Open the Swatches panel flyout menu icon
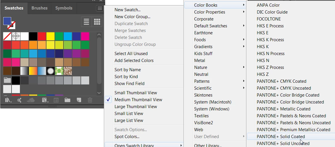Screen dimensions: 335x147 click(x=100, y=8)
